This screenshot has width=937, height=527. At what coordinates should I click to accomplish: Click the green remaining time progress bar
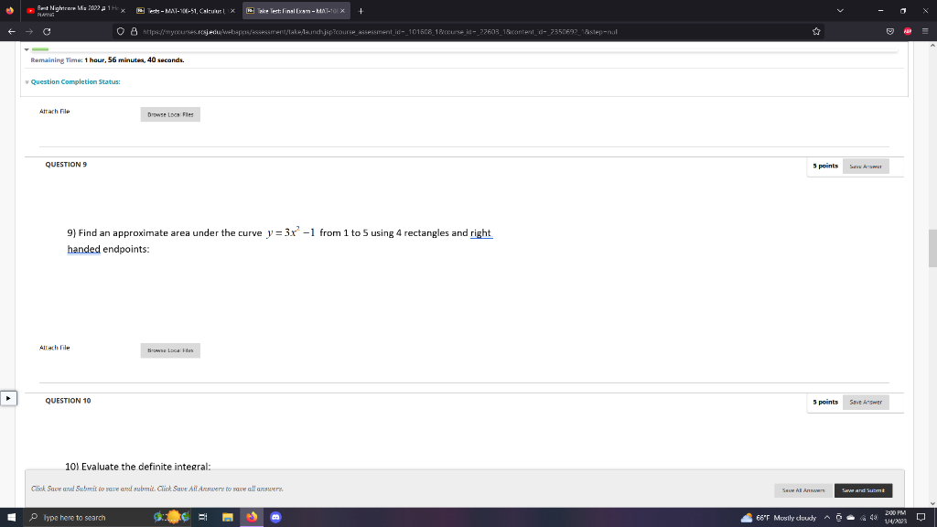click(40, 49)
